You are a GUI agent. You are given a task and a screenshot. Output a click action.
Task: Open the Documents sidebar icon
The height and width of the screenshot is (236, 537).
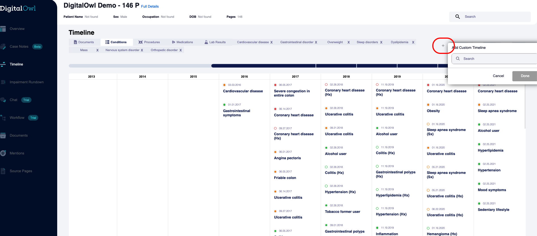click(3, 136)
